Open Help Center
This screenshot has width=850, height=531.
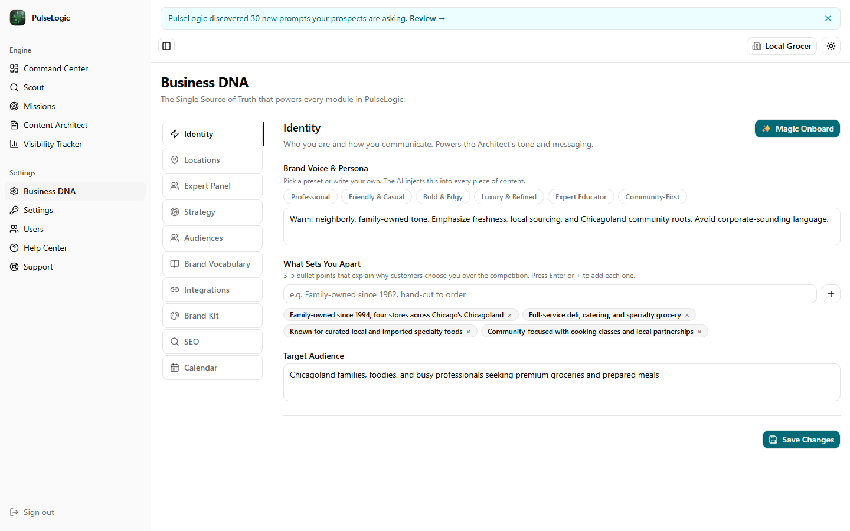(x=75, y=248)
